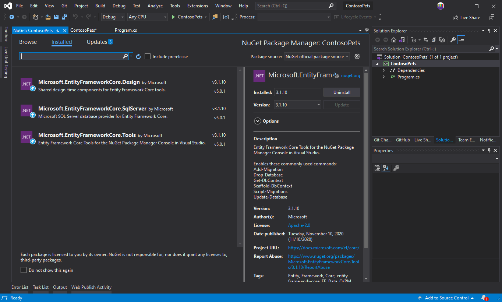This screenshot has height=302, width=502.
Task: Click Alphabetical sort icon in Properties
Action: pos(386,168)
